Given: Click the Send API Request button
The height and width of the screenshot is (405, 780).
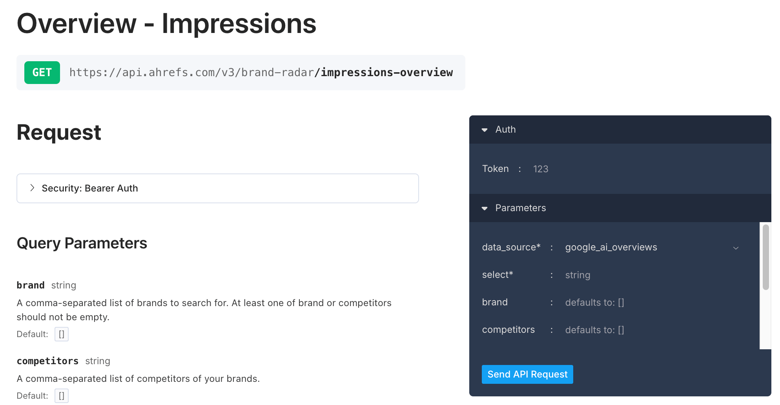Looking at the screenshot, I should pos(527,374).
